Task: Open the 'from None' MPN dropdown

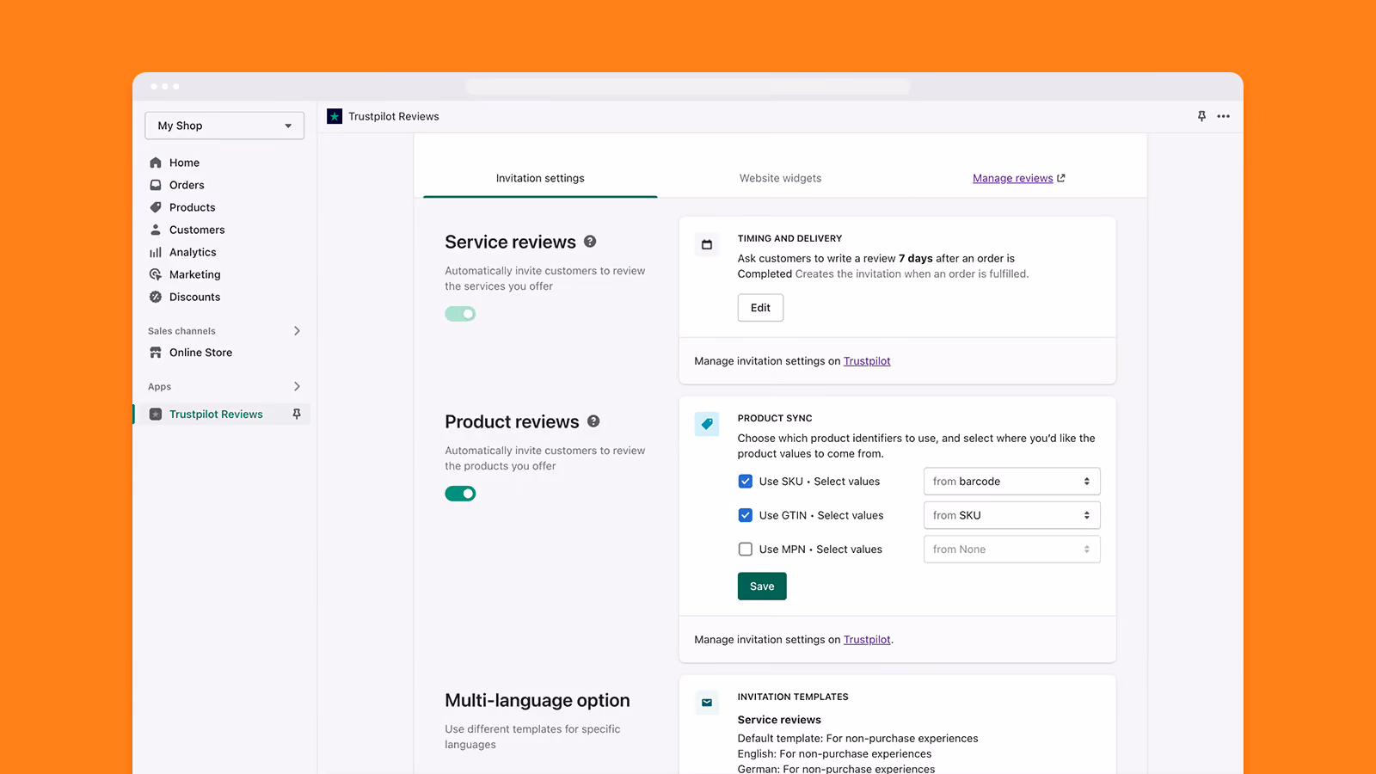Action: point(1012,550)
